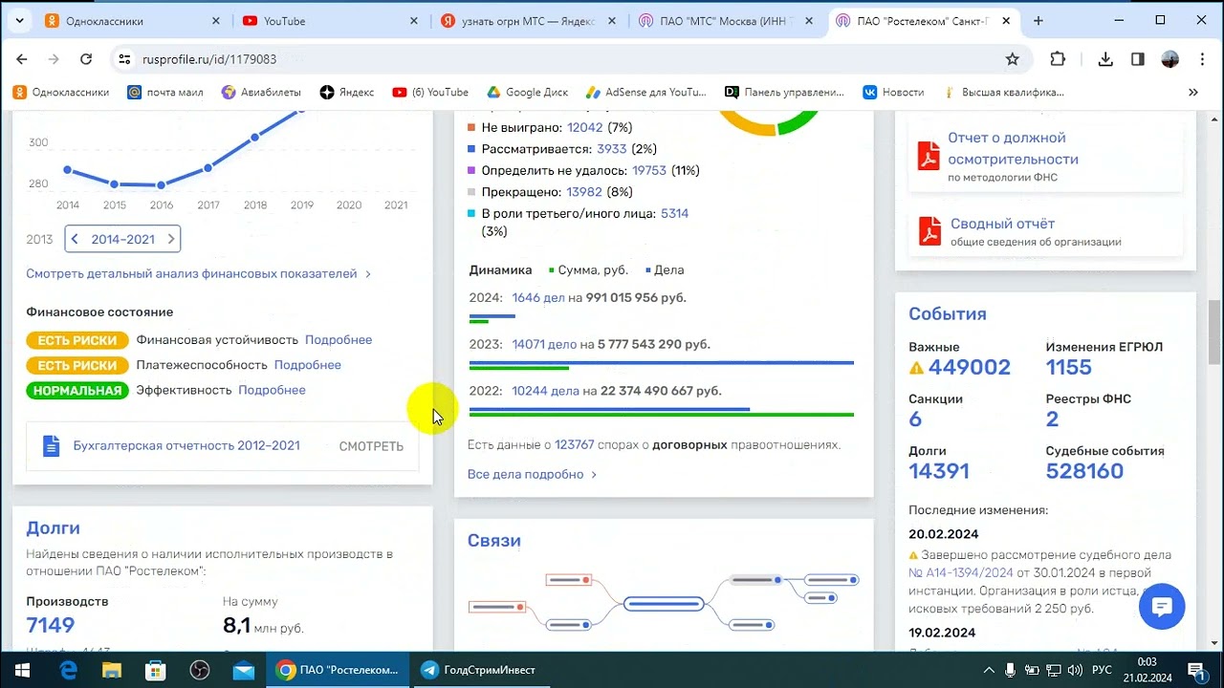Open the 123767 contract disputes link
Viewport: 1224px width, 688px height.
pyautogui.click(x=575, y=445)
